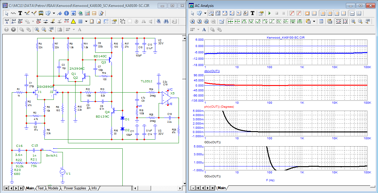This screenshot has width=378, height=193.
Task: Toggle the grid display in schematic
Action: 80,21
